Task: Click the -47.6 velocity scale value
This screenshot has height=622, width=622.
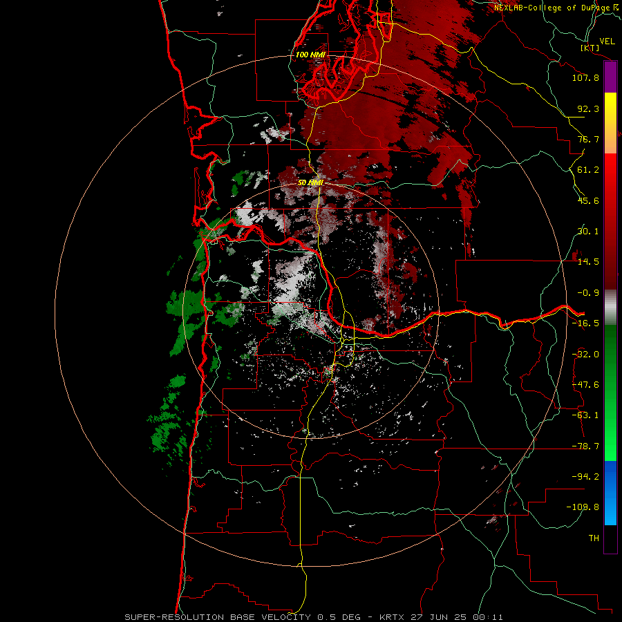Action: (585, 385)
